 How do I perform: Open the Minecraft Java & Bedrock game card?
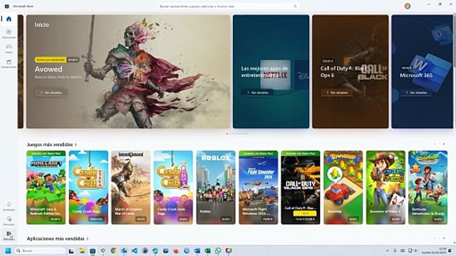46,187
